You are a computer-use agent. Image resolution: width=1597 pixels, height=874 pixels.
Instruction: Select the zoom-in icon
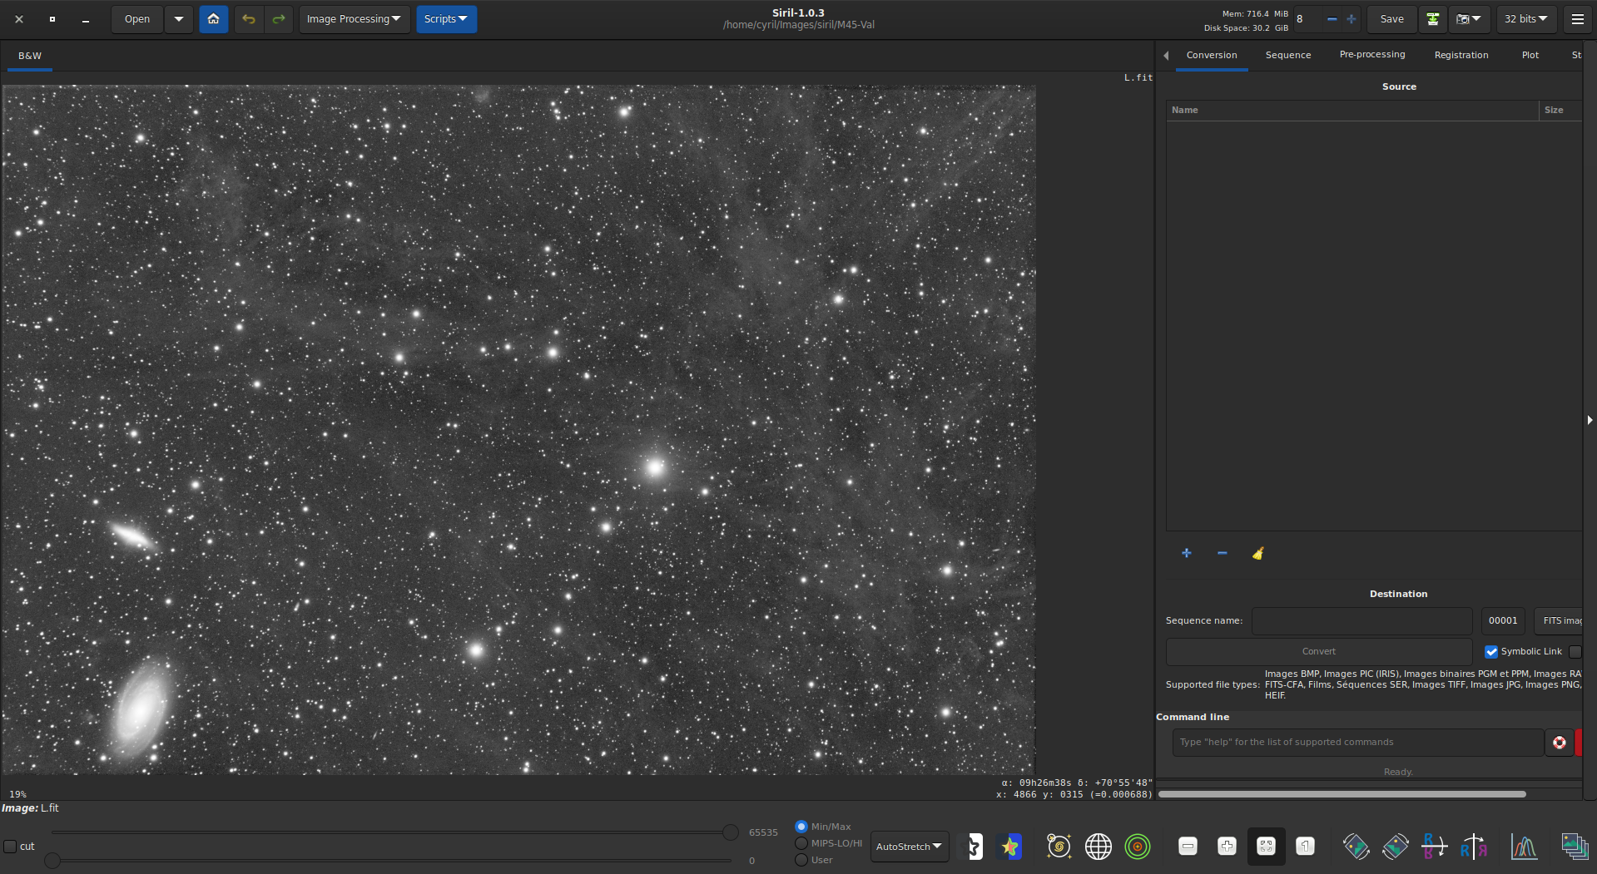point(1227,846)
